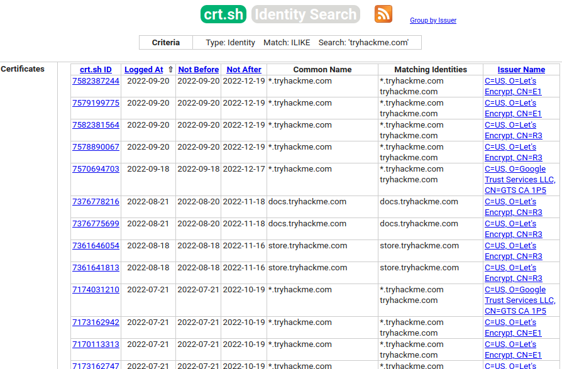Open Let's Encrypt E1 issuer for 7579199775
The image size is (562, 369).
513,108
